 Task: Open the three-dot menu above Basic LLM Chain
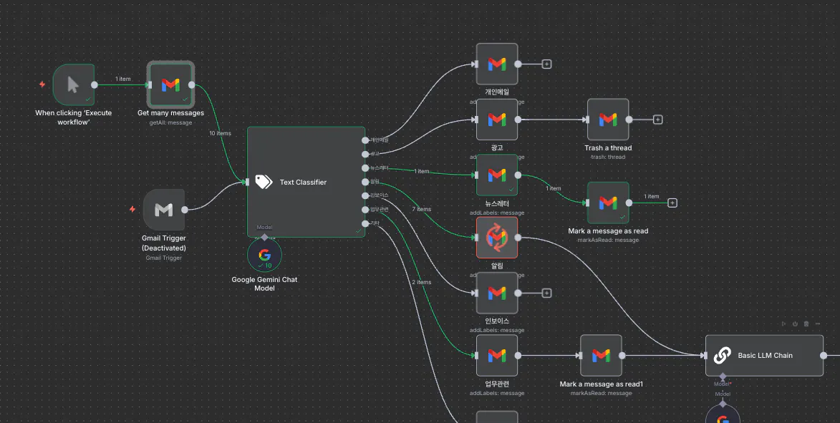(x=818, y=324)
